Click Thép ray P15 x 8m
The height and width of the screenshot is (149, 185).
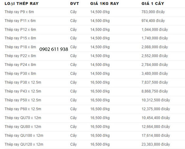[20, 38]
